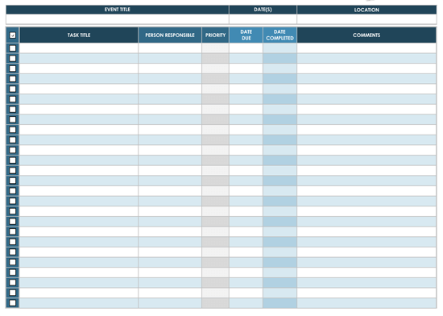Select the PERSON RESPONSIBLE column header
Screen dimensions: 443x316
click(170, 35)
